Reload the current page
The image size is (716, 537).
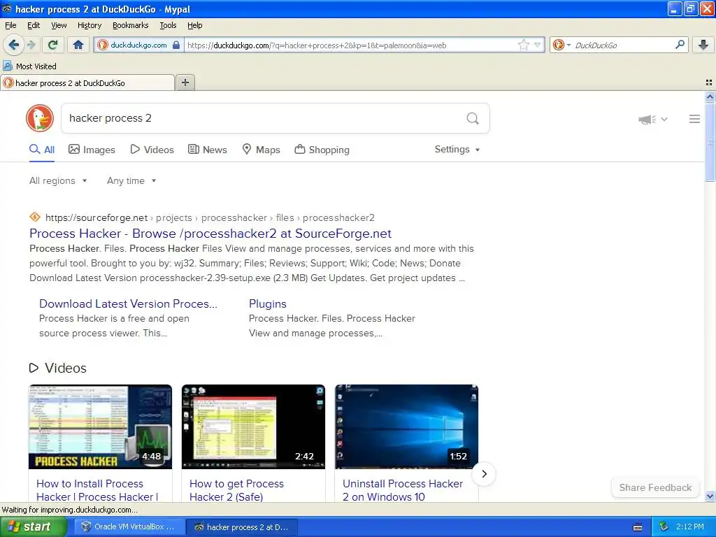[53, 45]
